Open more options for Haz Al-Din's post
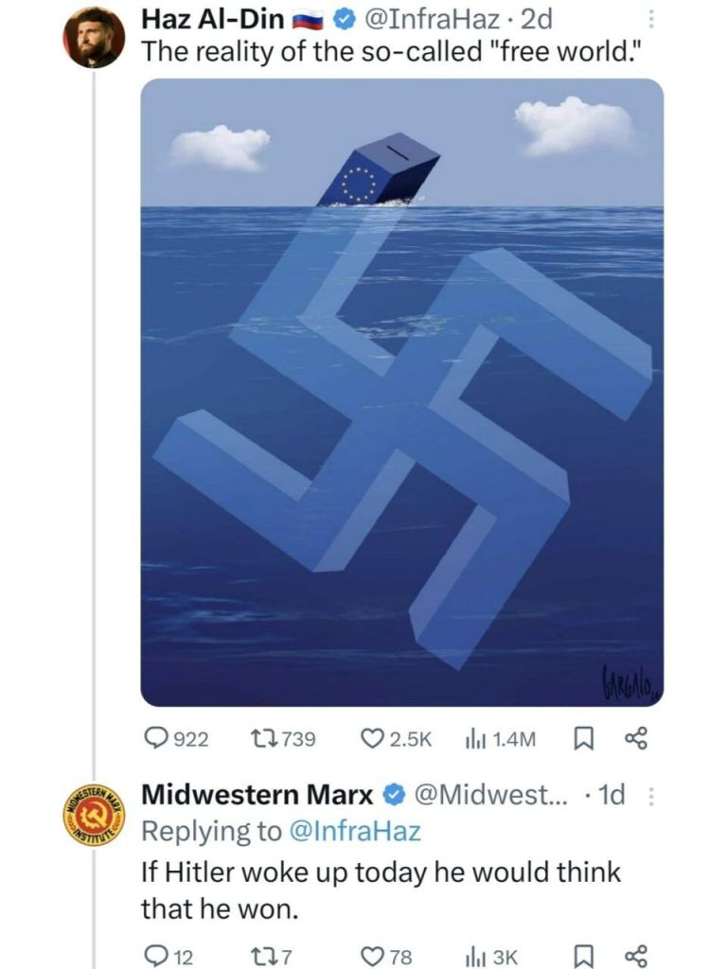The width and height of the screenshot is (727, 969). 649,19
